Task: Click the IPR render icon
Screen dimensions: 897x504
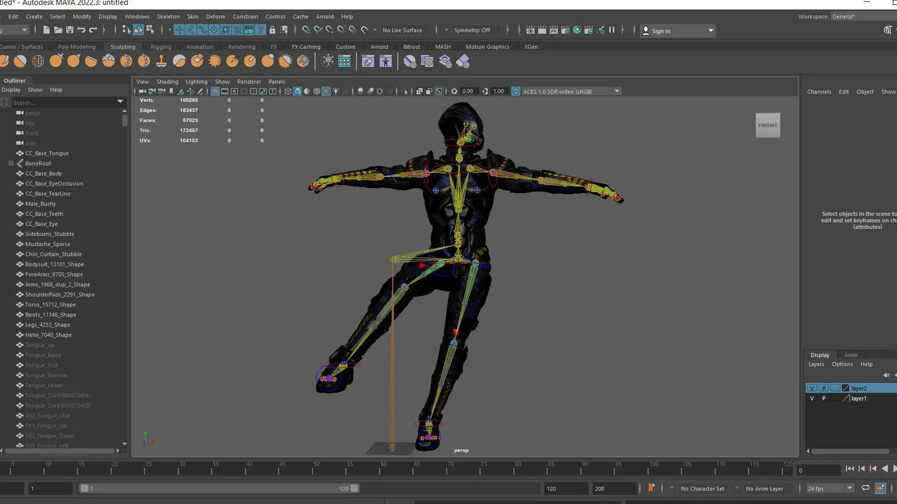Action: click(x=554, y=30)
